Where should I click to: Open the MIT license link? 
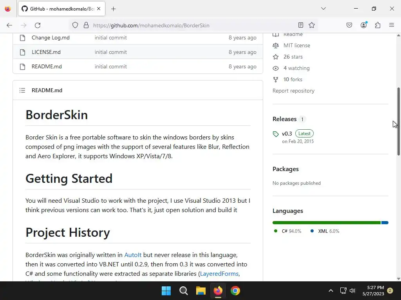(x=297, y=45)
